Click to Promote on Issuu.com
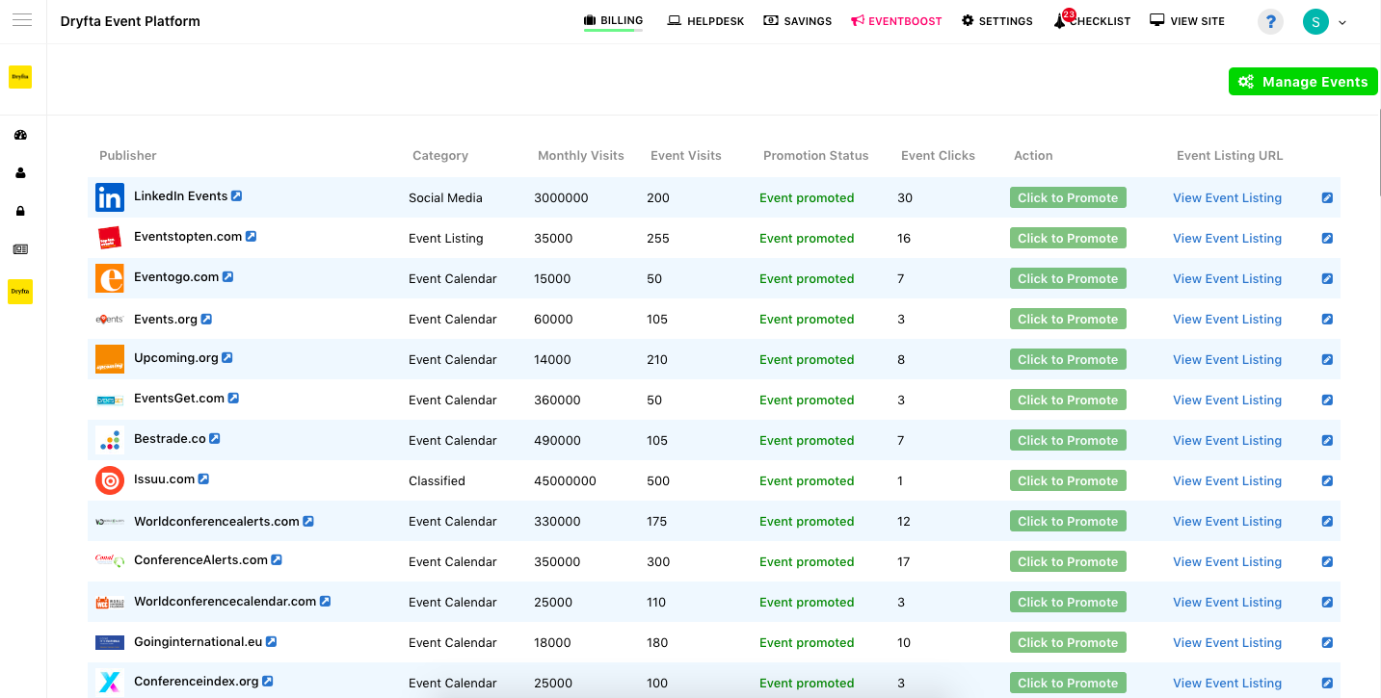This screenshot has height=698, width=1381. pos(1068,480)
